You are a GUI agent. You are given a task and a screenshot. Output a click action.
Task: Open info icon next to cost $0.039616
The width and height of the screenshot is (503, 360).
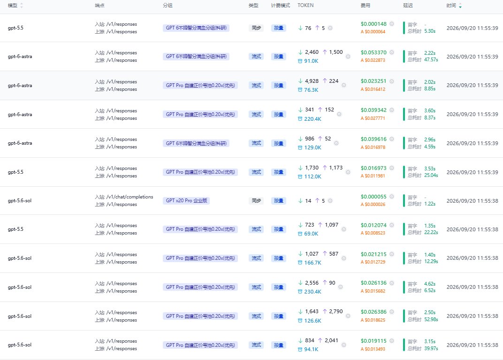[x=392, y=139]
